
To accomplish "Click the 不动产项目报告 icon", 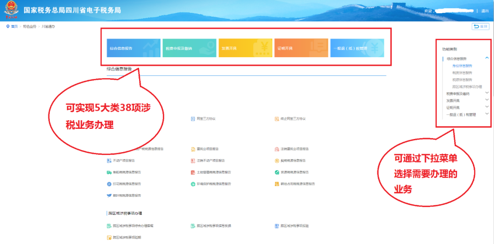I will (109, 161).
